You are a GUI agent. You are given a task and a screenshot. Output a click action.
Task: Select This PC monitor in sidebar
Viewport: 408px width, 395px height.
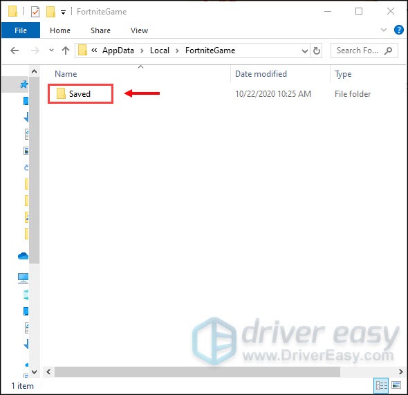coord(23,278)
